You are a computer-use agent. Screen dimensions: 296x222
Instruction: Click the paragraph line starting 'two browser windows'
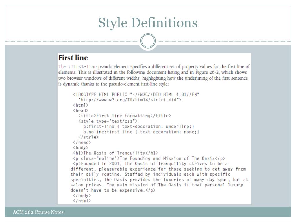153,78
